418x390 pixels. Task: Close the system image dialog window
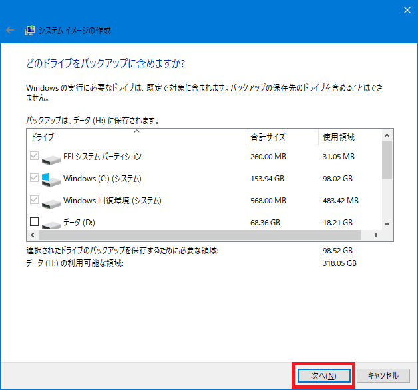[x=407, y=10]
